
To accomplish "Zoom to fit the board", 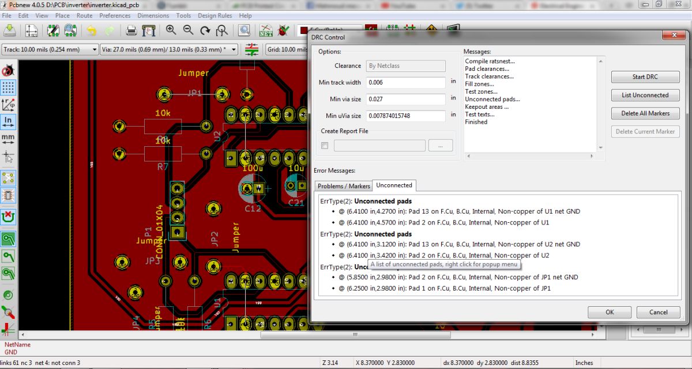I will [x=222, y=30].
